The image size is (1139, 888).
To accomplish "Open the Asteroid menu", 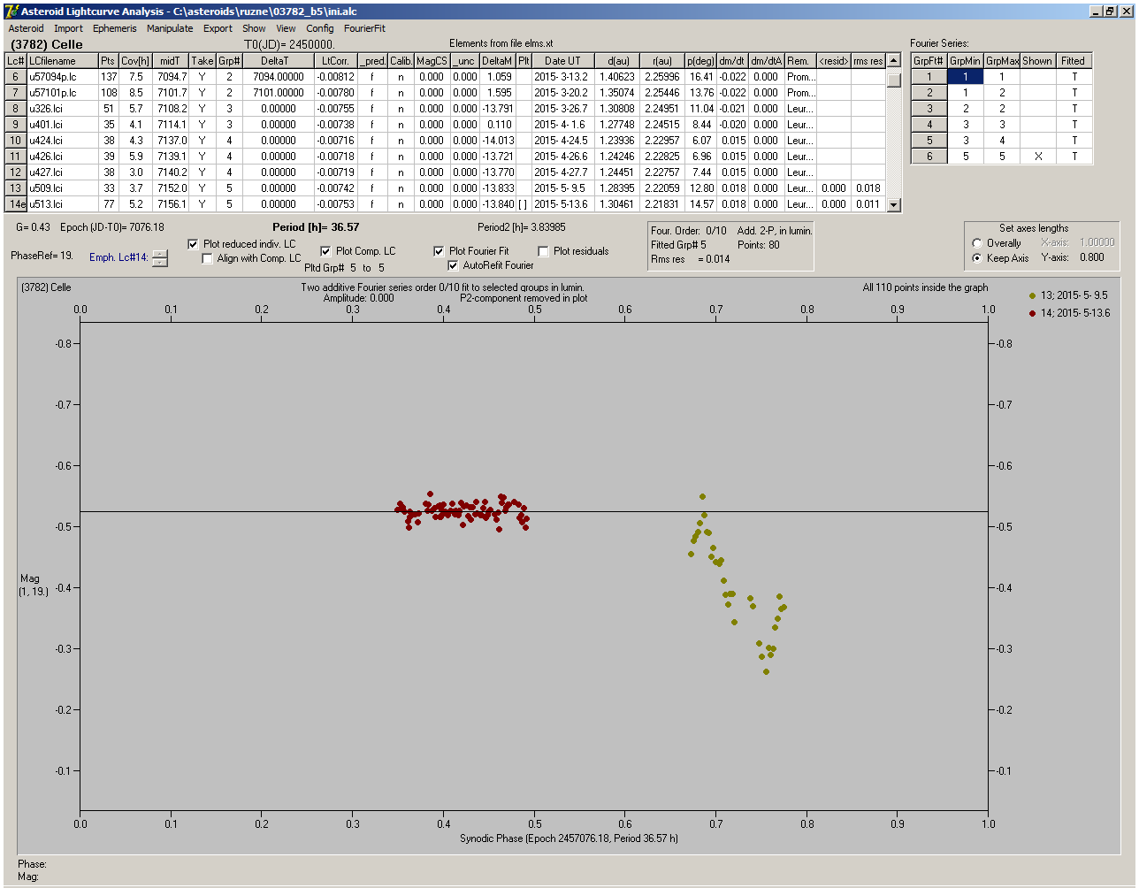I will point(26,28).
